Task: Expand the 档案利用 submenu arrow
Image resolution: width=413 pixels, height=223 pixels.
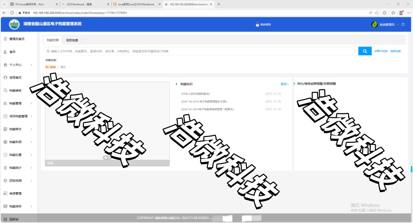Action: pos(31,142)
